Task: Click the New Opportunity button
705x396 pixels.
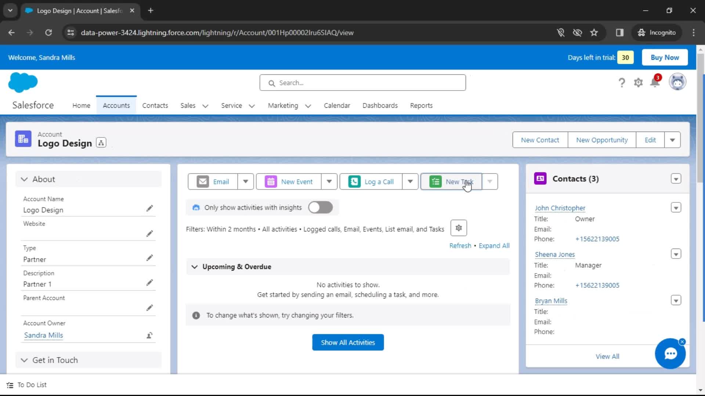Action: [x=602, y=140]
